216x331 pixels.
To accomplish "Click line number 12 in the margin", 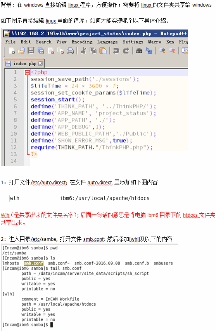I will pos(14,147).
